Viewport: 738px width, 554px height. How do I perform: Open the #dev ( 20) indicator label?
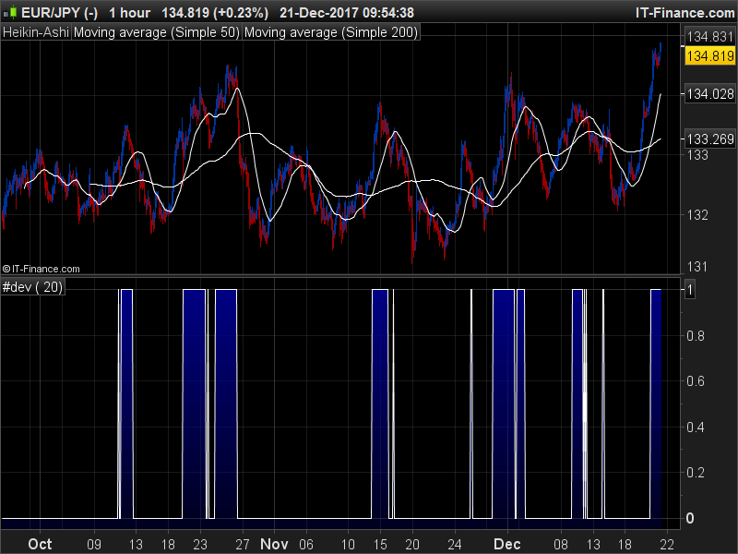pos(32,287)
